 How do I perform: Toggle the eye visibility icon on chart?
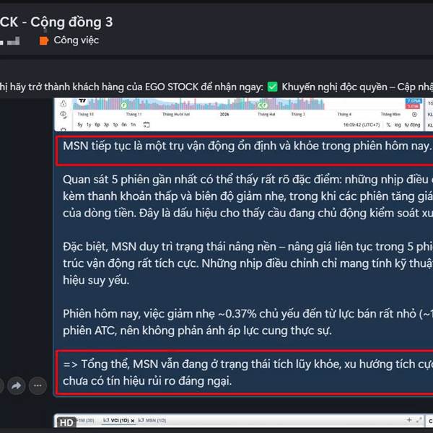click(64, 114)
